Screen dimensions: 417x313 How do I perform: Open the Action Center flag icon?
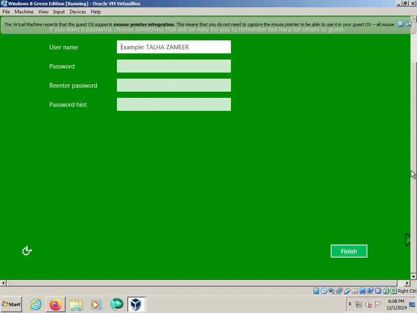pos(378,304)
